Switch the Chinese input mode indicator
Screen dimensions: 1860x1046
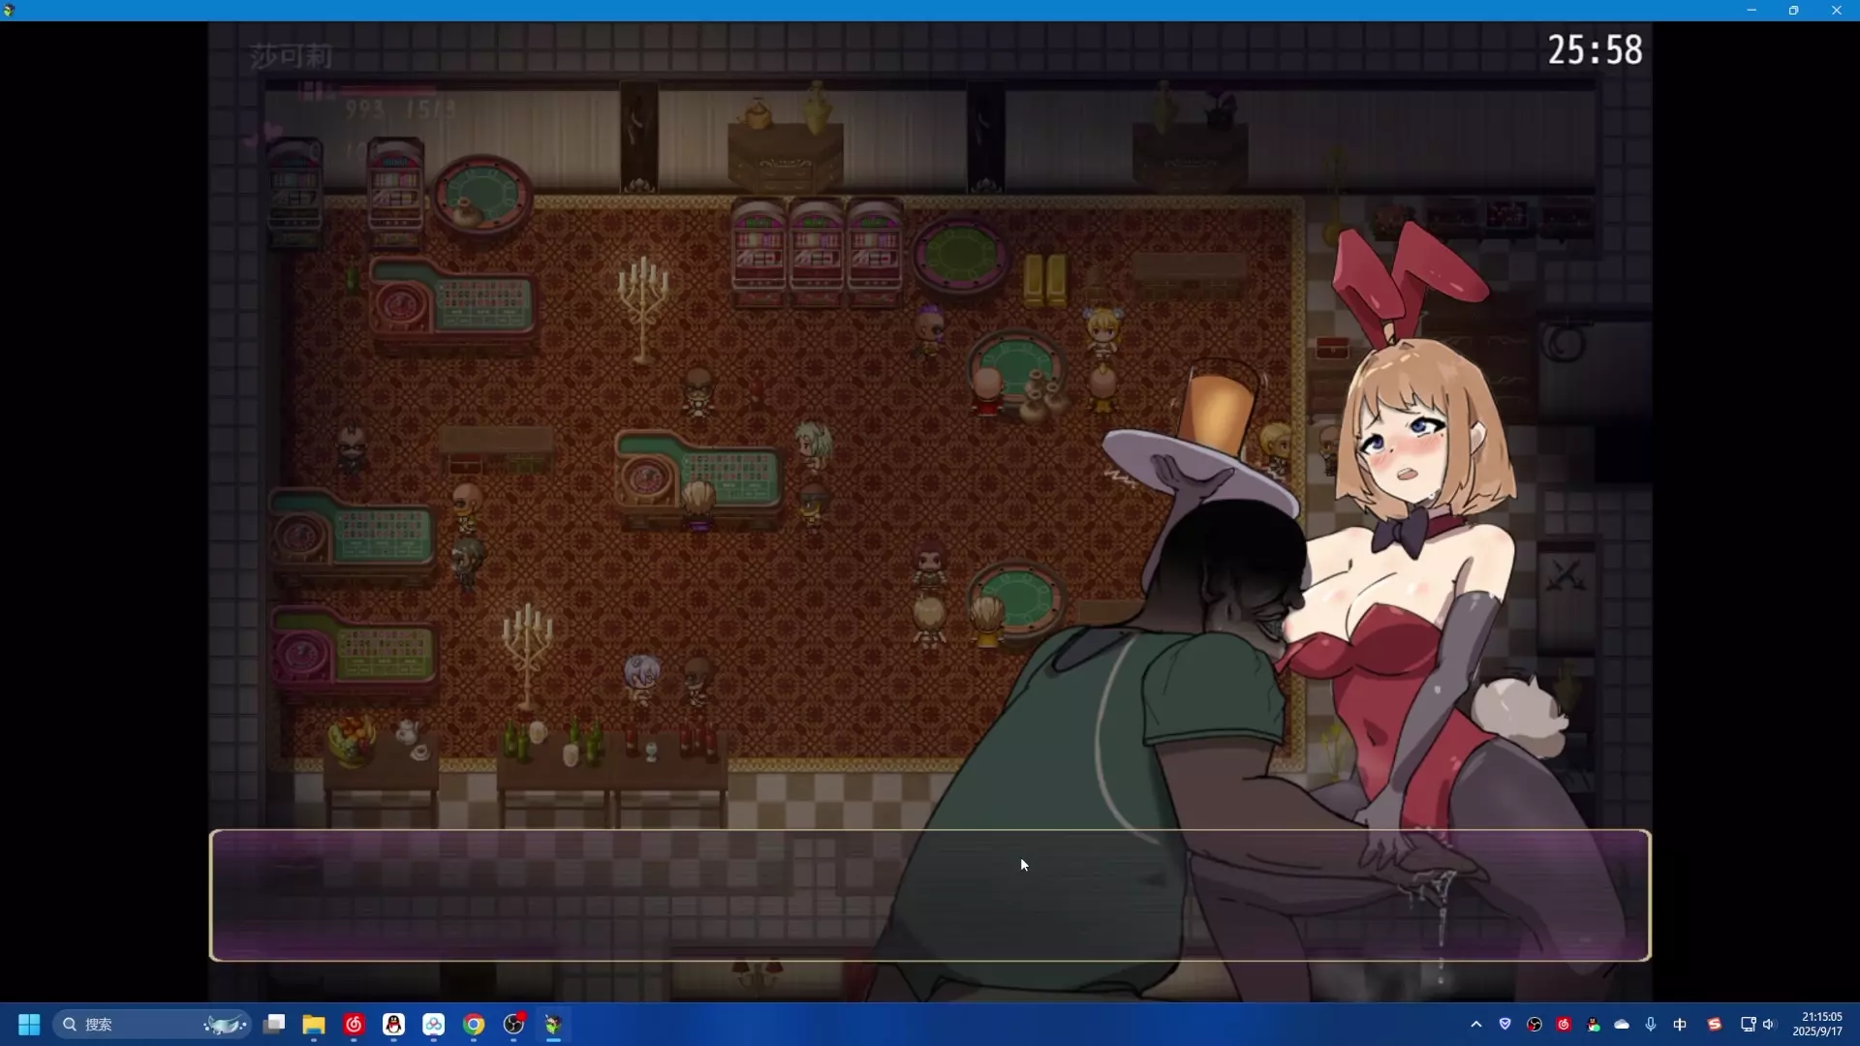point(1680,1024)
